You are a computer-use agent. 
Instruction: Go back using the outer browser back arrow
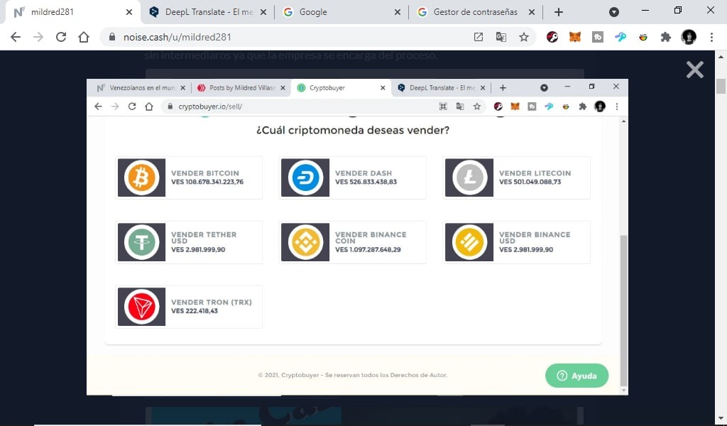tap(16, 37)
